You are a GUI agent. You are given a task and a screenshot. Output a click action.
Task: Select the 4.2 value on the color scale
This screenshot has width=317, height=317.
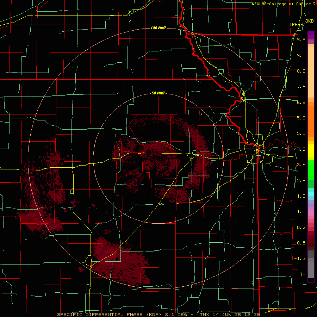(301, 149)
